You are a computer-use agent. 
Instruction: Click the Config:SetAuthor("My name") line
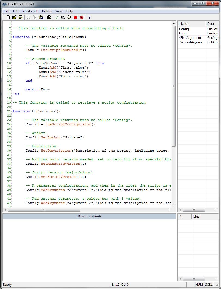tap(55, 137)
